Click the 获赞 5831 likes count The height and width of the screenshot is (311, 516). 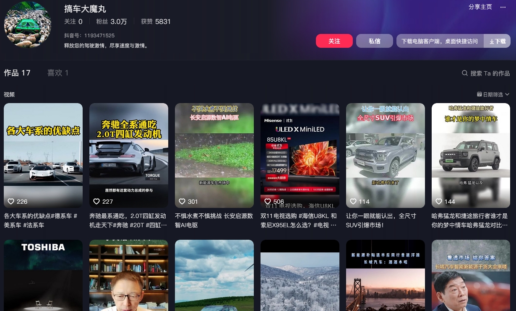[156, 21]
